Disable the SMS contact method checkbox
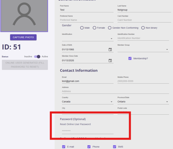Image resolution: width=173 pixels, height=149 pixels. (114, 147)
